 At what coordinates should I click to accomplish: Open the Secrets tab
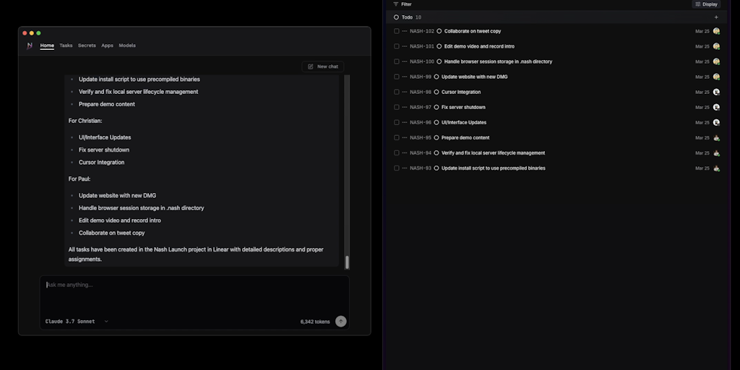click(x=87, y=46)
